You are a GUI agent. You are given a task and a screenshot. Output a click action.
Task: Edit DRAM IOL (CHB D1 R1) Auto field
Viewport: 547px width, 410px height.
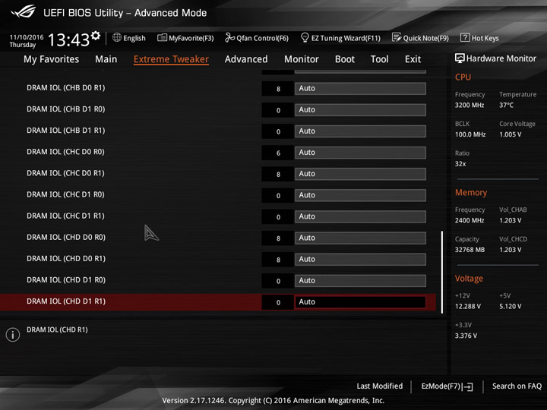coord(360,131)
